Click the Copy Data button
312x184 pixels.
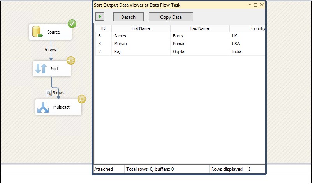171,17
